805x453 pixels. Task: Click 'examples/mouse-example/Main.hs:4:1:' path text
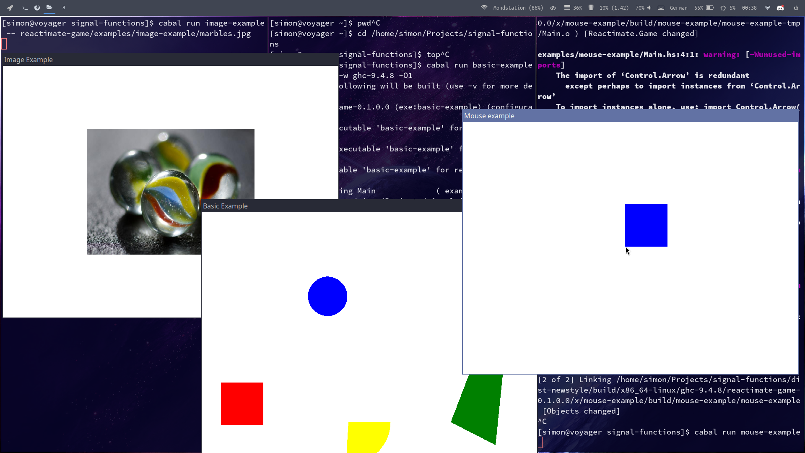tap(618, 55)
